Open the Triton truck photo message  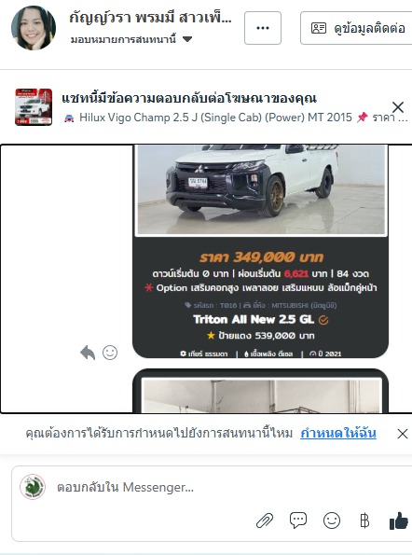point(261,251)
